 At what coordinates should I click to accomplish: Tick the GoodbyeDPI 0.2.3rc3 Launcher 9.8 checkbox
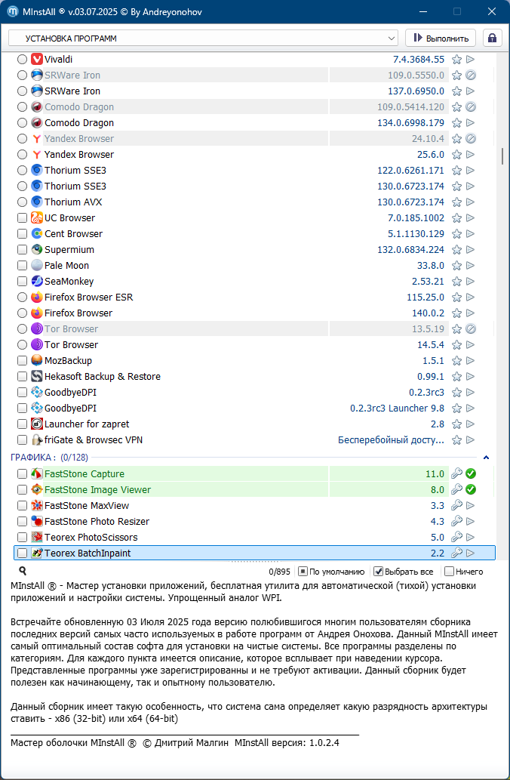tap(22, 408)
